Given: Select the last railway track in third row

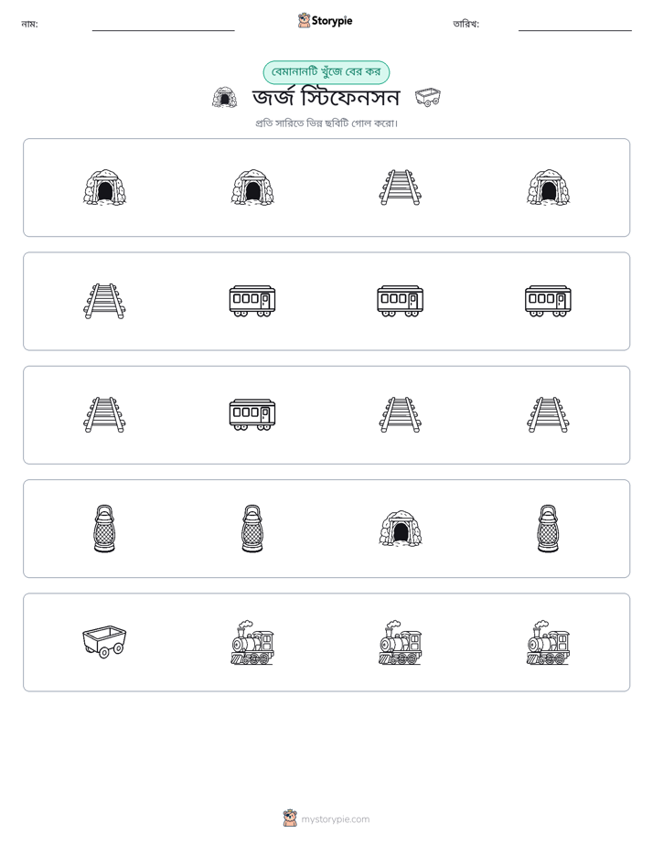Looking at the screenshot, I should (548, 415).
